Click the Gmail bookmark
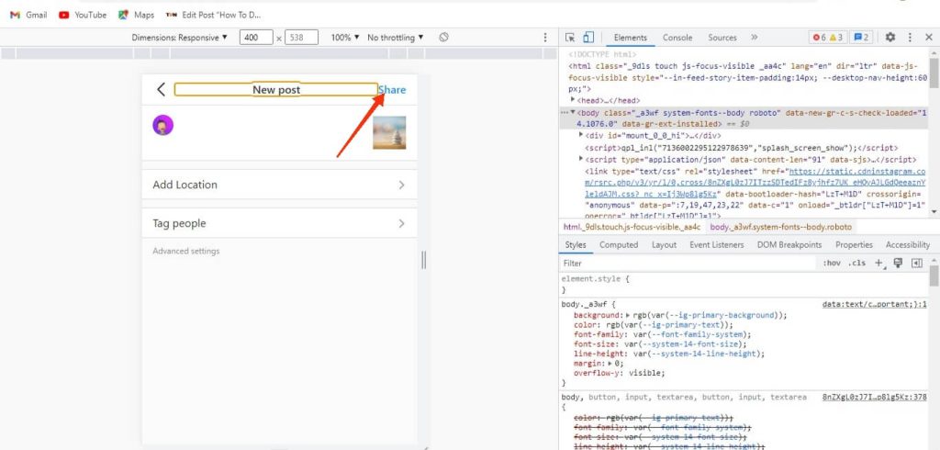The height and width of the screenshot is (450, 940). pos(28,15)
